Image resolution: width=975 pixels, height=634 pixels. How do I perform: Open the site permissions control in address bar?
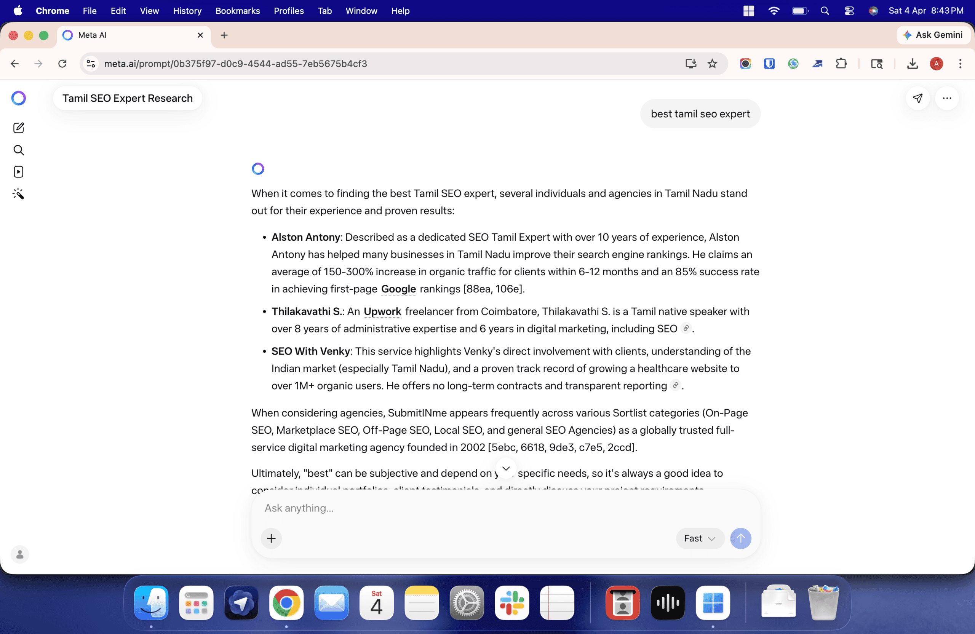[90, 64]
